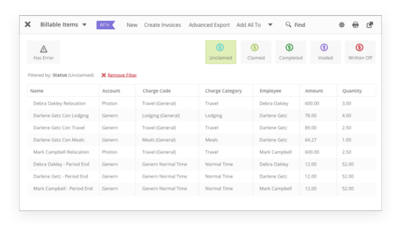Toggle the Completed status filter
The height and width of the screenshot is (234, 401).
tap(291, 52)
